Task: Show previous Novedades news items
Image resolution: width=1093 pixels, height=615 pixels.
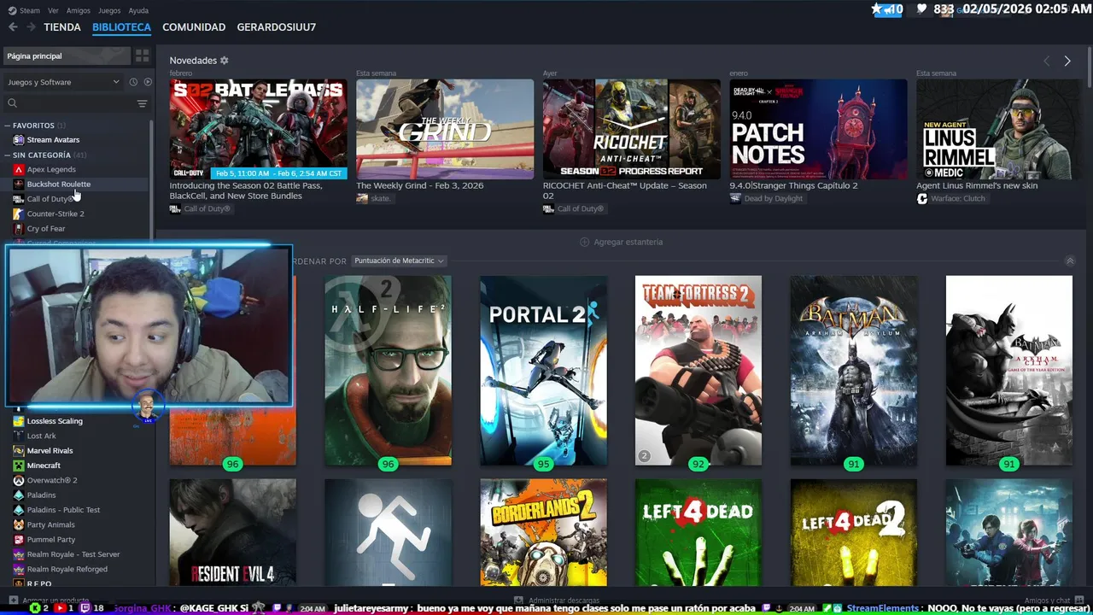Action: tap(1046, 61)
